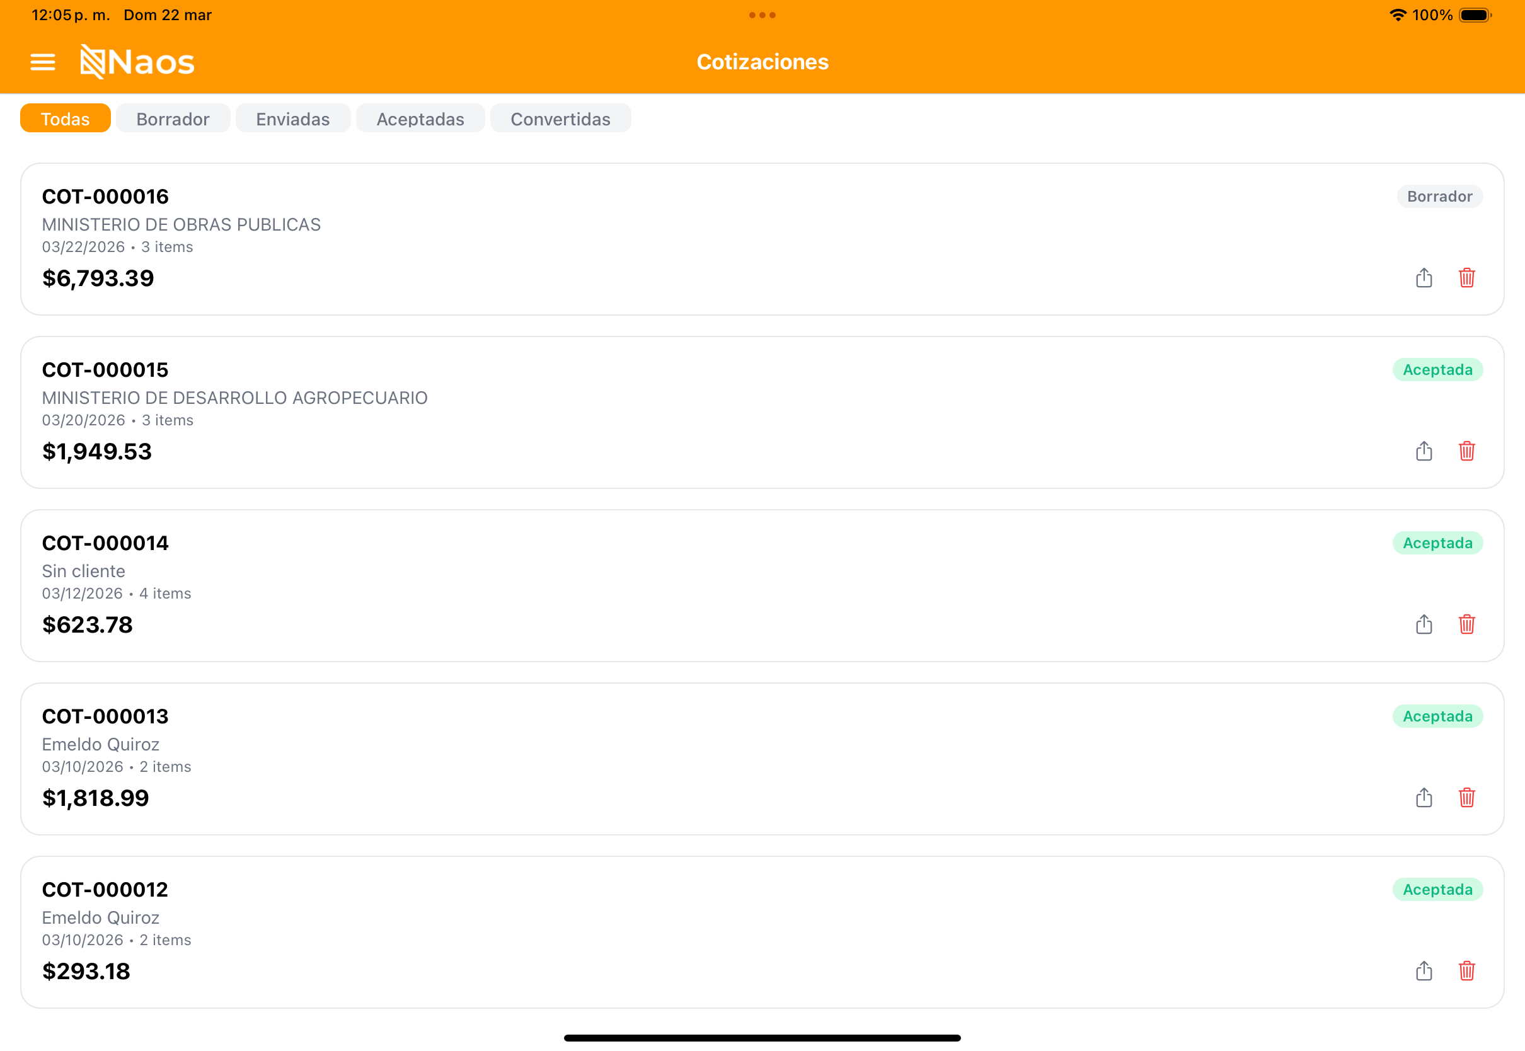Select client MINISTERIO DE OBRAS PUBLICAS
Image resolution: width=1525 pixels, height=1051 pixels.
click(x=181, y=224)
